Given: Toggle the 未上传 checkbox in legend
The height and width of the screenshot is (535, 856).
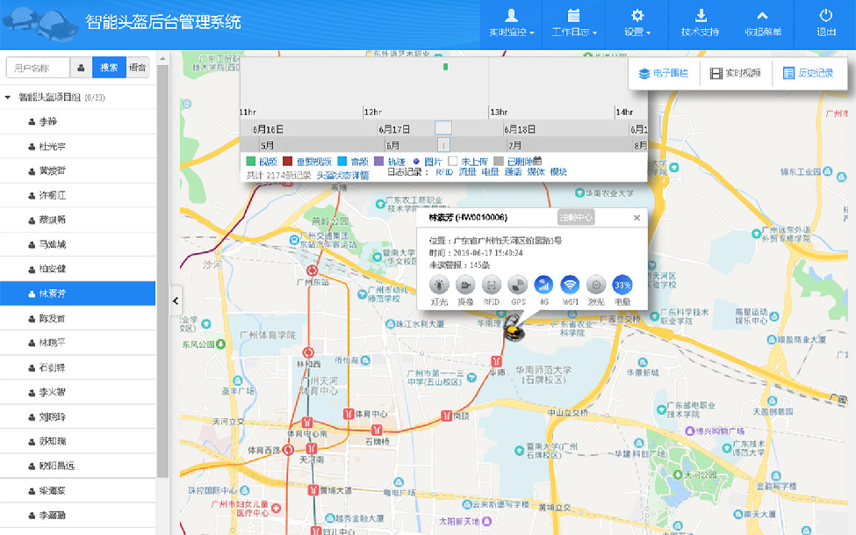Looking at the screenshot, I should tap(453, 162).
